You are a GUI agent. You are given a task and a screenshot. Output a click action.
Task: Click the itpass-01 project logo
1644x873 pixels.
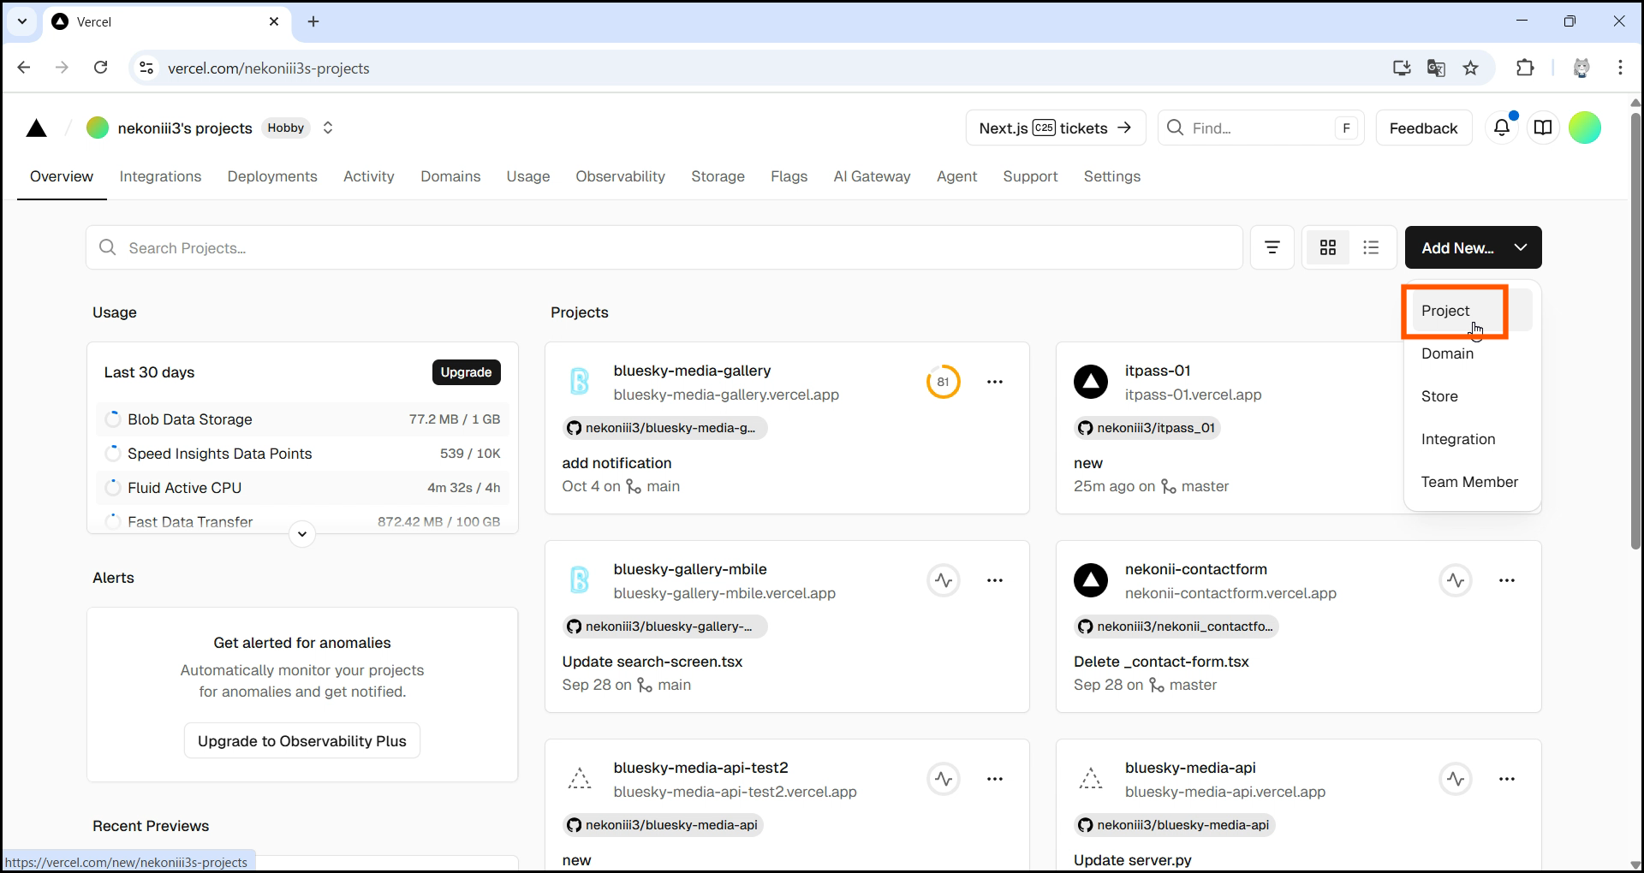(x=1091, y=382)
